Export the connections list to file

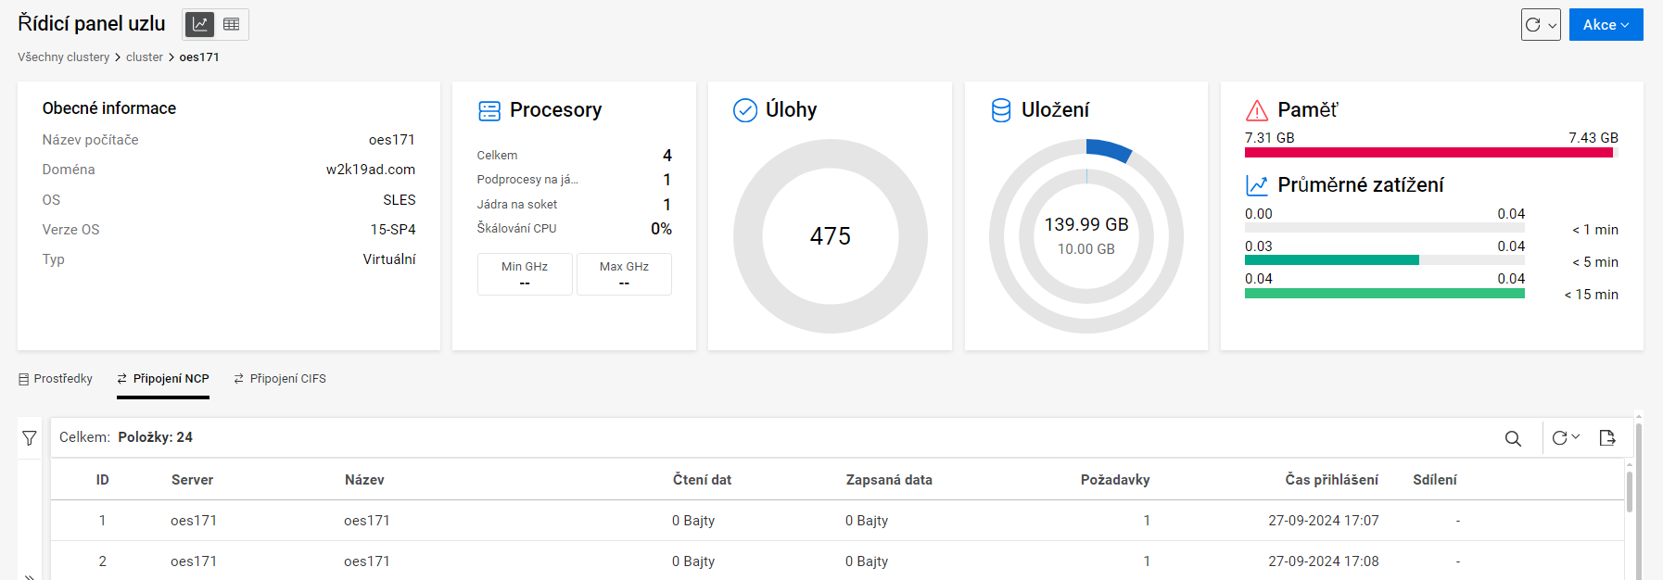1607,438
